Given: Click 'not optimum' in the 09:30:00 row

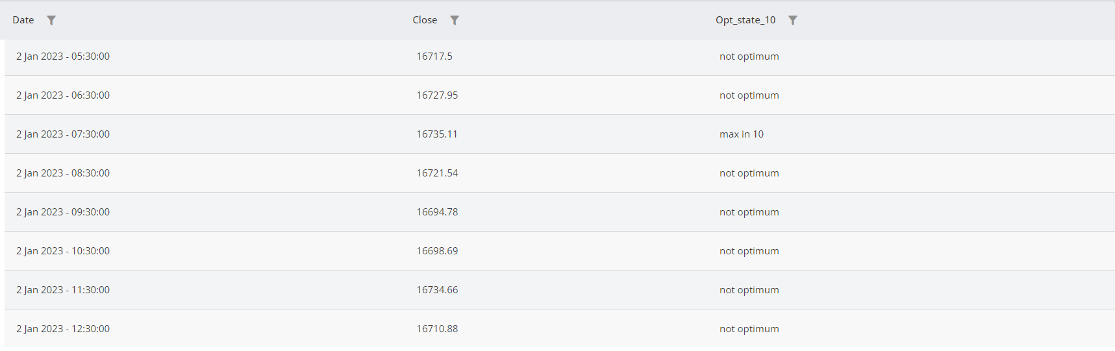Looking at the screenshot, I should click(749, 212).
